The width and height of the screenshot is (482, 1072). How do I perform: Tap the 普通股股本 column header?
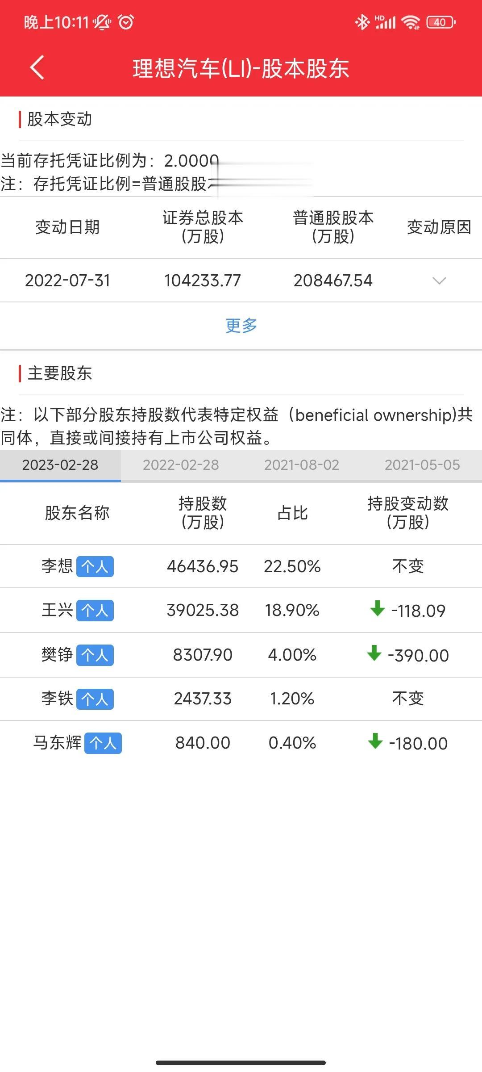coord(333,227)
